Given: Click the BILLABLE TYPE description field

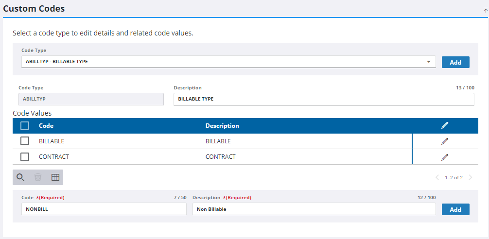Looking at the screenshot, I should pyautogui.click(x=324, y=99).
